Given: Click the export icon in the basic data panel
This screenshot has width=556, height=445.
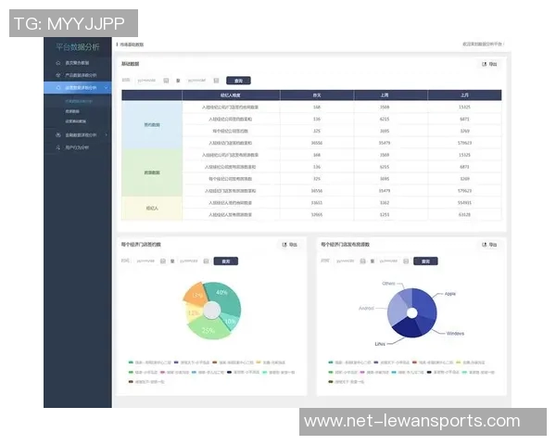Looking at the screenshot, I should [x=485, y=65].
